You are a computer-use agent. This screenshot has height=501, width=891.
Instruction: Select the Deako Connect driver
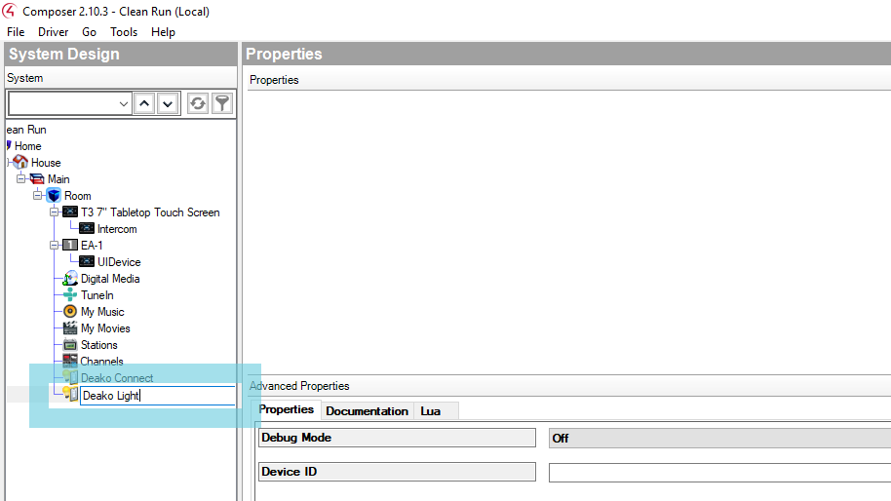click(x=117, y=378)
